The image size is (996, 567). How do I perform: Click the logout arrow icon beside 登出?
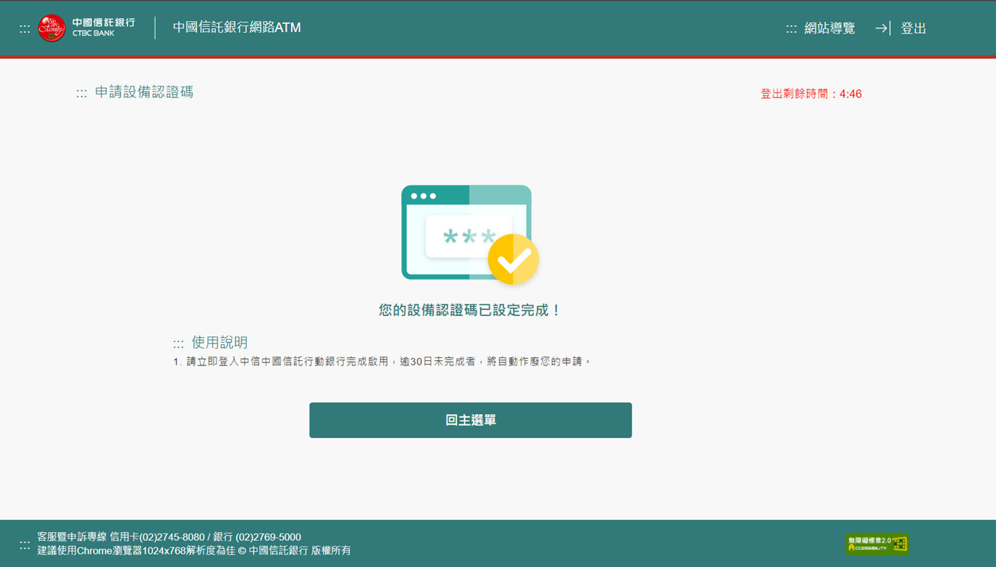point(883,28)
